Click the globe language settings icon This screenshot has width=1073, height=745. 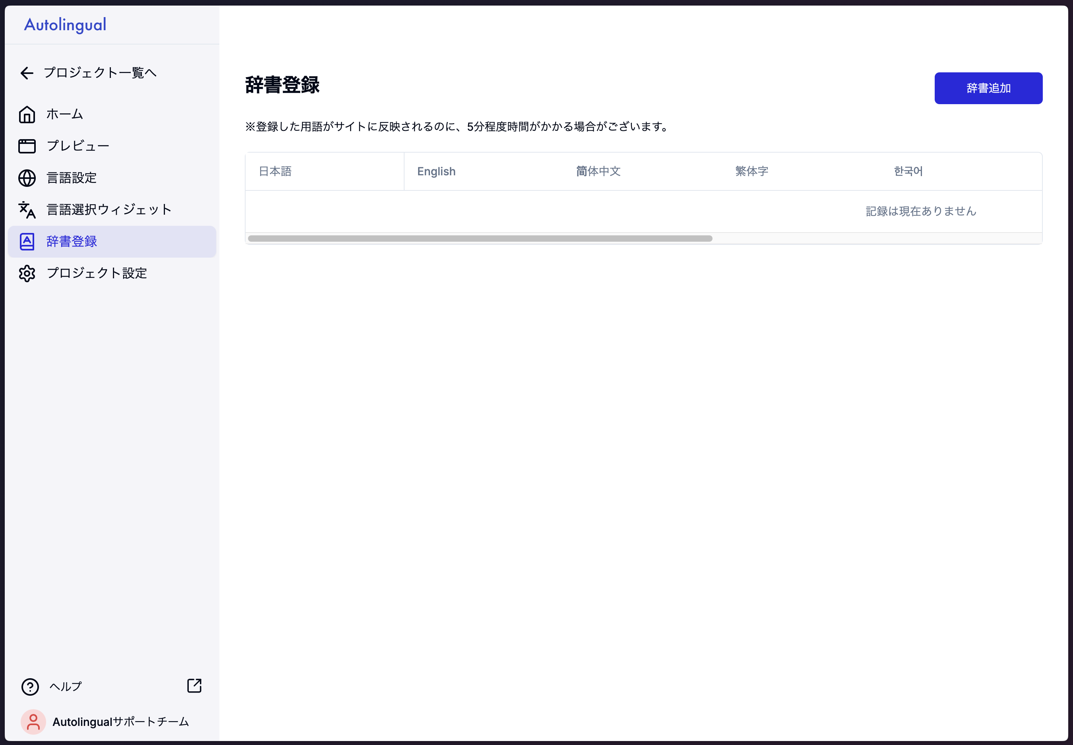pos(27,178)
